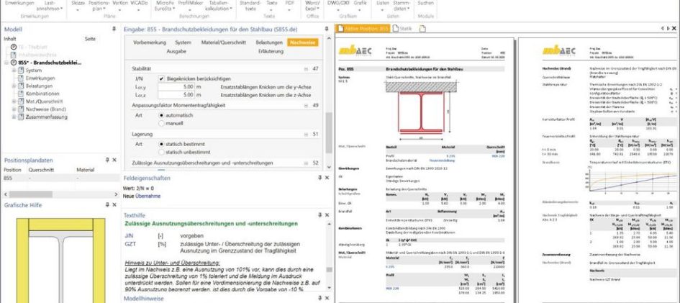Pin the Modell panel
The height and width of the screenshot is (303, 680).
(114, 29)
